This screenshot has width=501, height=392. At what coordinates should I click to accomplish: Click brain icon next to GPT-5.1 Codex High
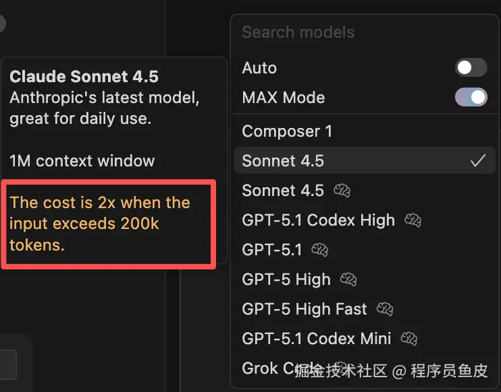coord(413,220)
